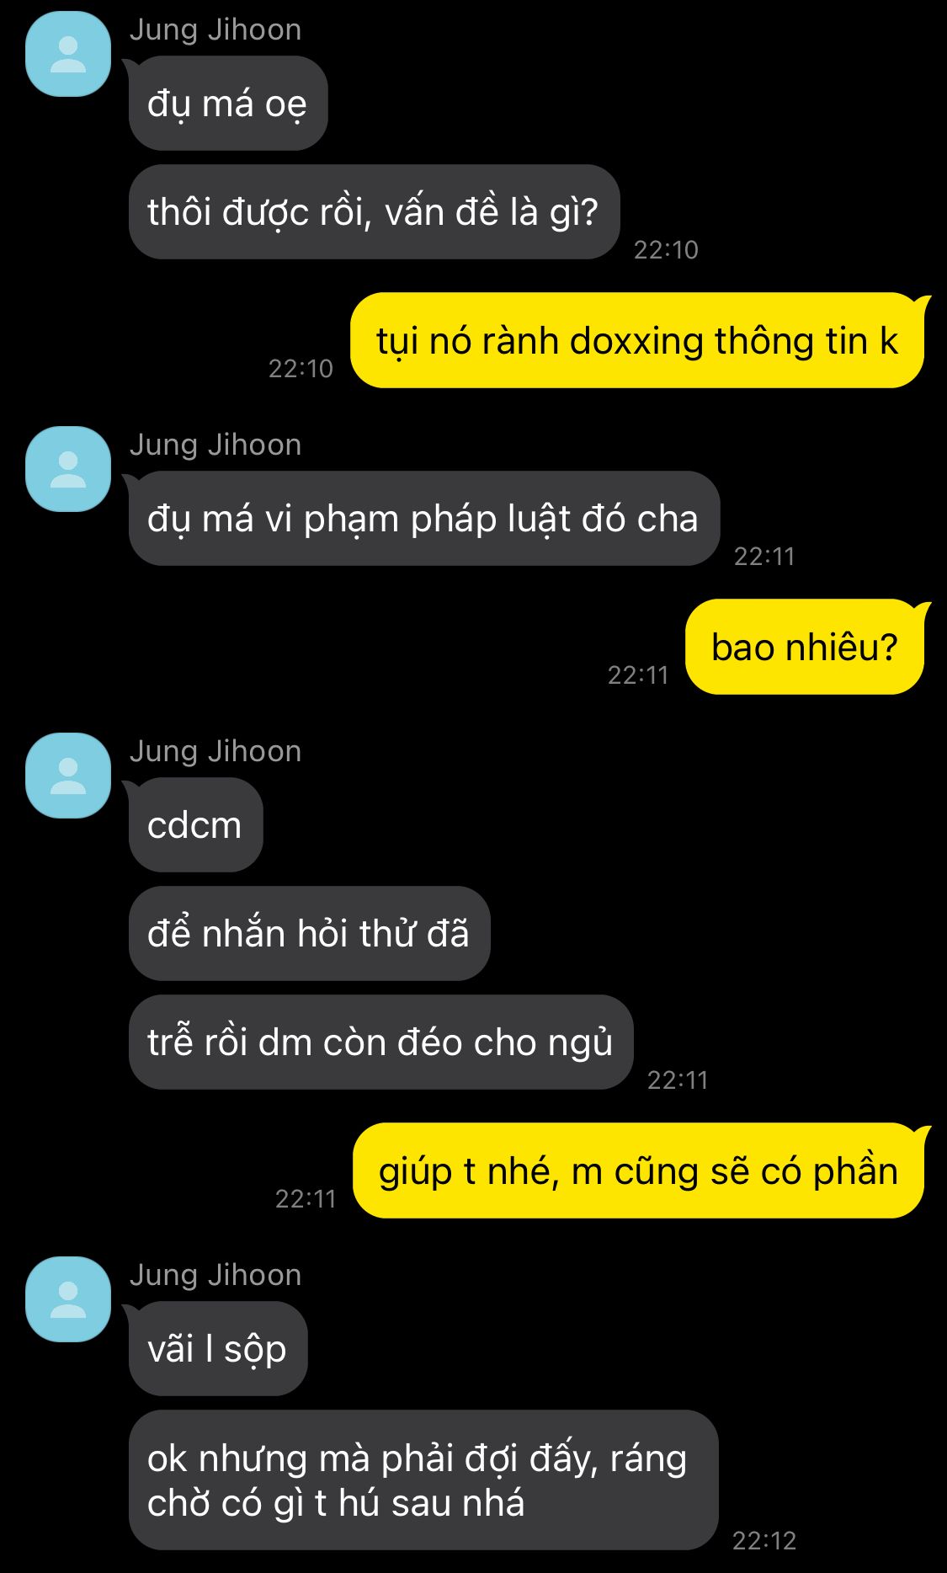
Task: Tap yellow 'giúp t nhé, m cũng sẽ có phần' bubble
Action: (x=639, y=1171)
